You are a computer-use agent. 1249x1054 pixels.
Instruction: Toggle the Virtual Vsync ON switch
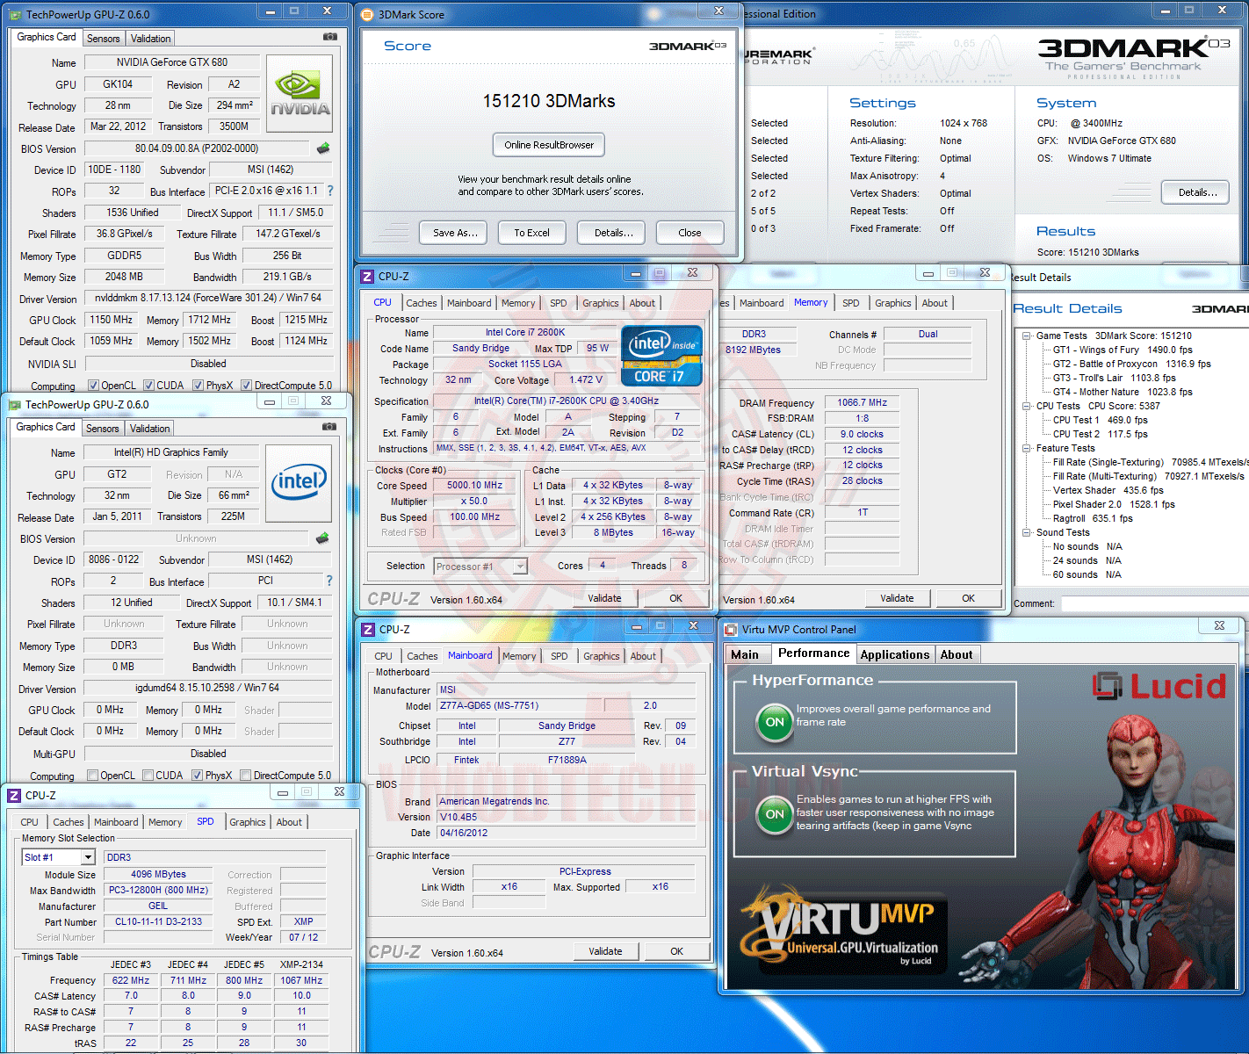click(x=775, y=814)
